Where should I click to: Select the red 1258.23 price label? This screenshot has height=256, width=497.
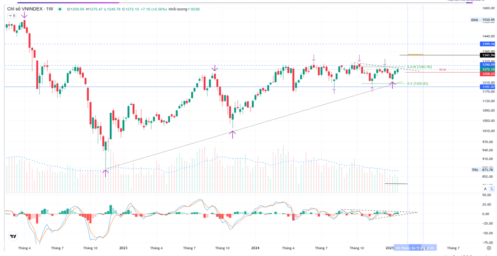coord(488,74)
